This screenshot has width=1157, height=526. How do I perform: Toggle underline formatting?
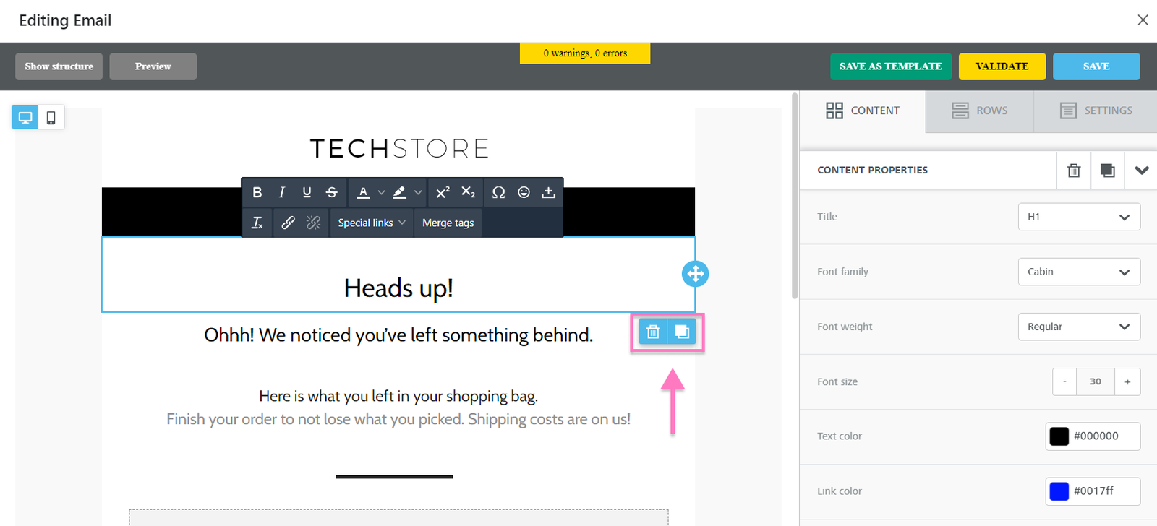(307, 192)
